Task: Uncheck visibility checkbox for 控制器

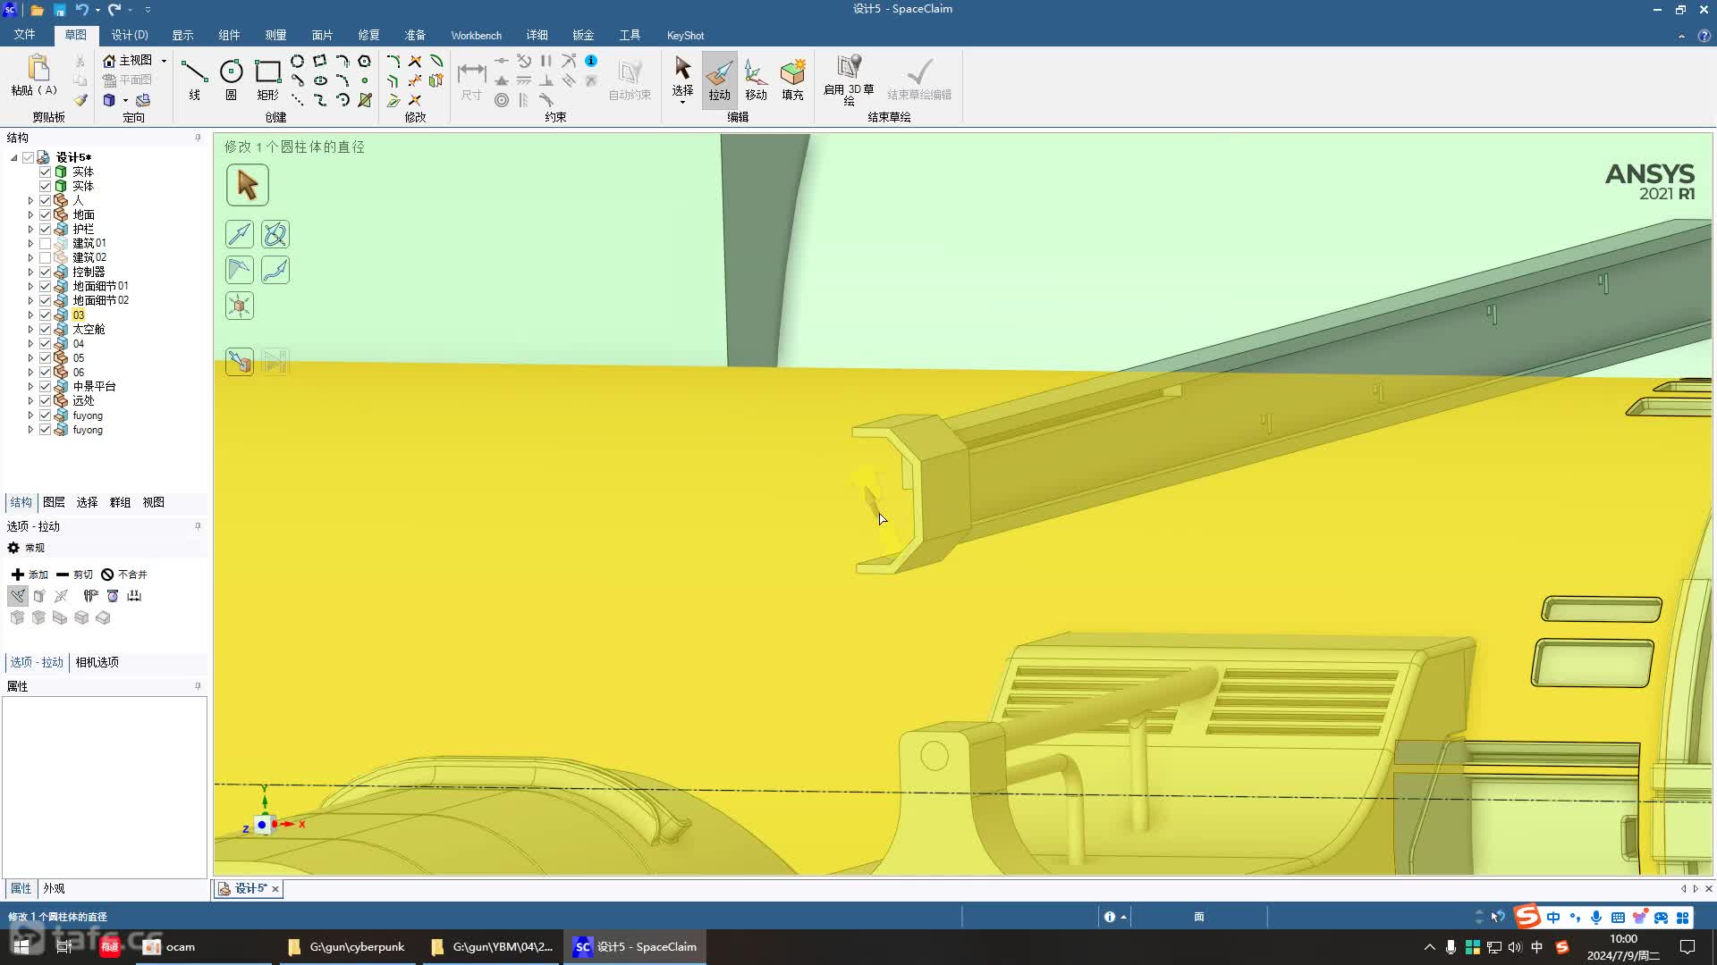Action: tap(45, 272)
